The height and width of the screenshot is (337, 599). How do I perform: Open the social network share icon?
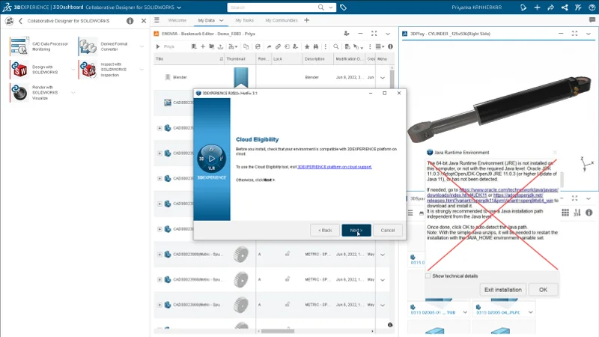565,7
